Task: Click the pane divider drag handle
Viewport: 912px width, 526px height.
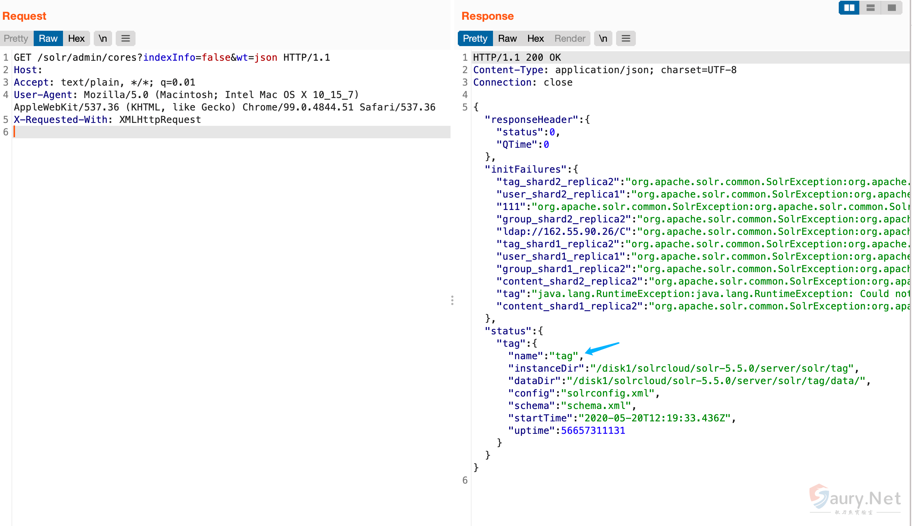Action: 452,300
